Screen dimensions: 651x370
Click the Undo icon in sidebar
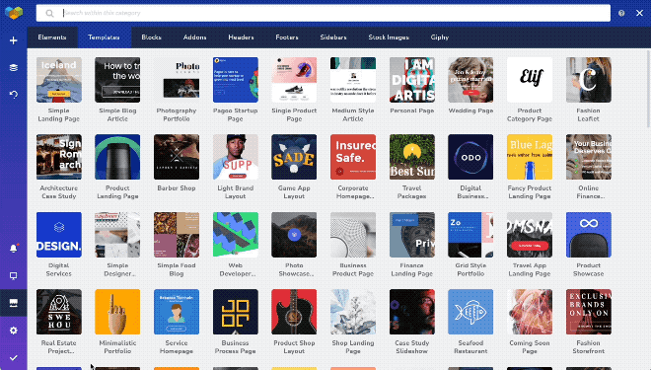[x=13, y=95]
